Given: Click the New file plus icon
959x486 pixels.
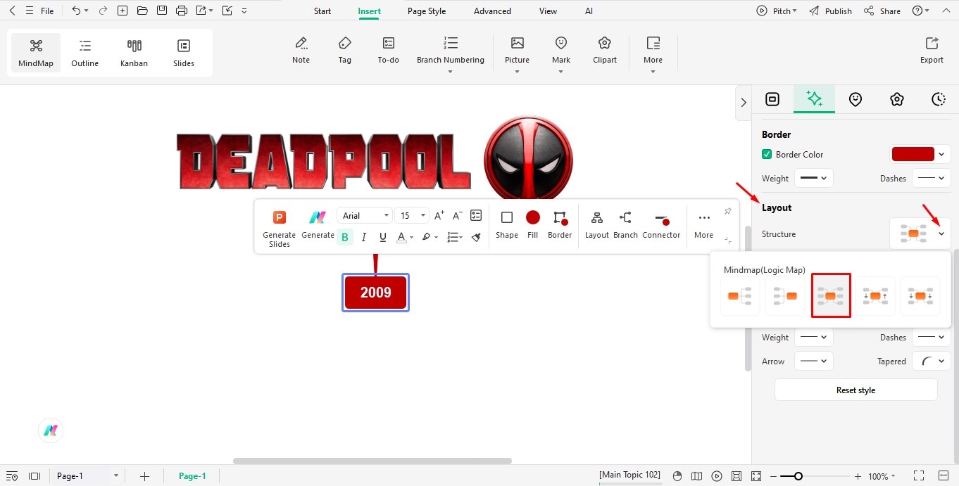Looking at the screenshot, I should tap(123, 11).
